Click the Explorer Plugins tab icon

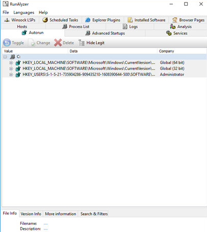tap(88, 20)
